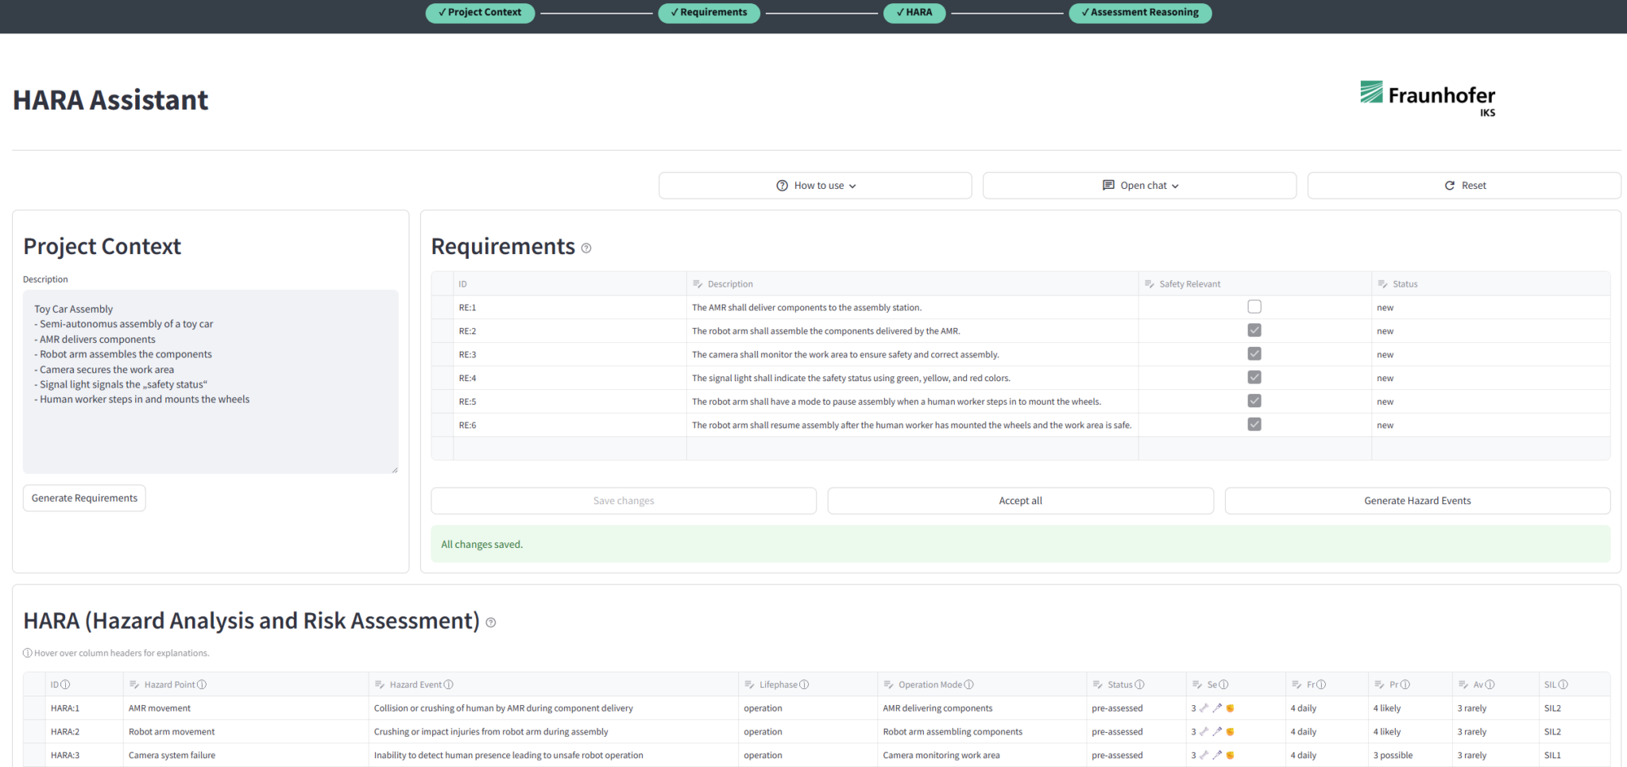Click the help icon beside Requirements heading
Image resolution: width=1627 pixels, height=767 pixels.
click(x=586, y=248)
